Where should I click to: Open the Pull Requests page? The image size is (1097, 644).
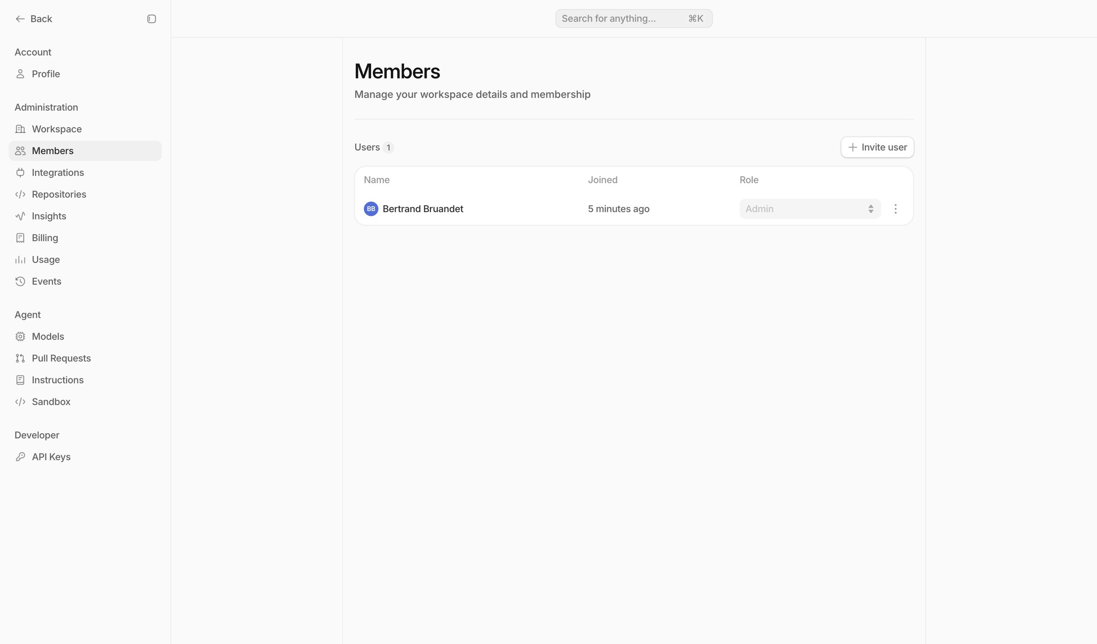[x=85, y=358]
